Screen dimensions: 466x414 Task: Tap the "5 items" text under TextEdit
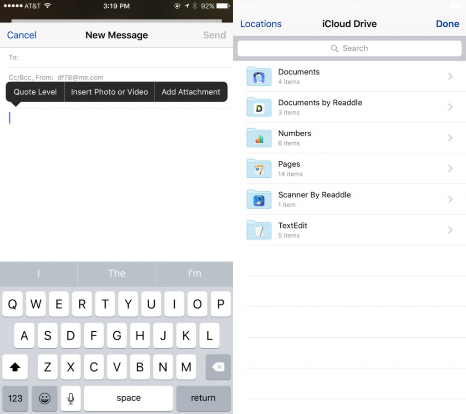tap(289, 236)
